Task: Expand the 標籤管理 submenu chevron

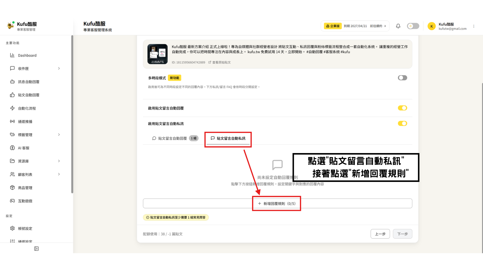Action: click(x=59, y=134)
